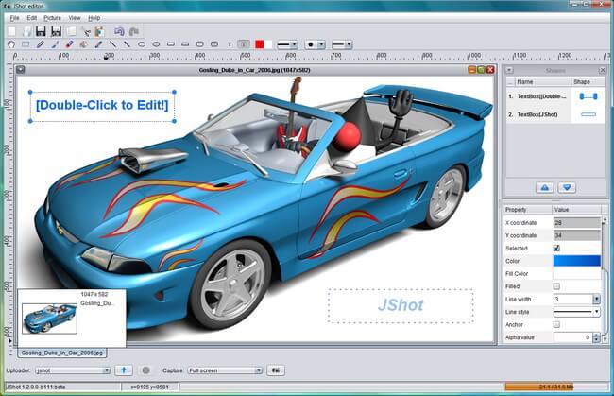Click the X coordinate value field
Viewport: 614px width, 396px height.
click(x=576, y=222)
